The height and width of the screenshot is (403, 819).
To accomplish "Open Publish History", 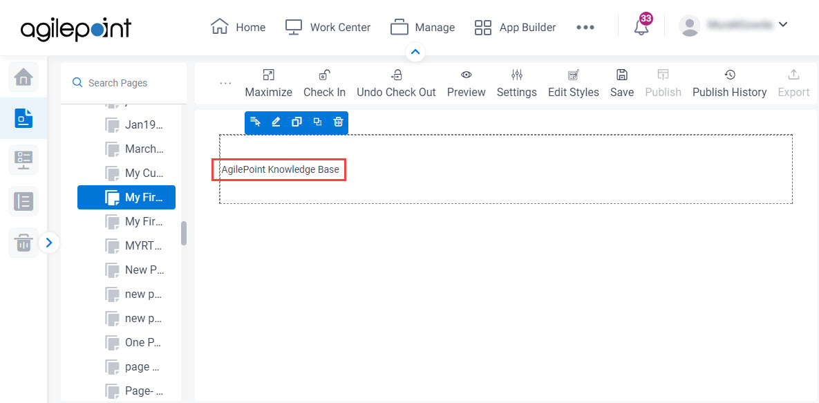I will point(730,84).
